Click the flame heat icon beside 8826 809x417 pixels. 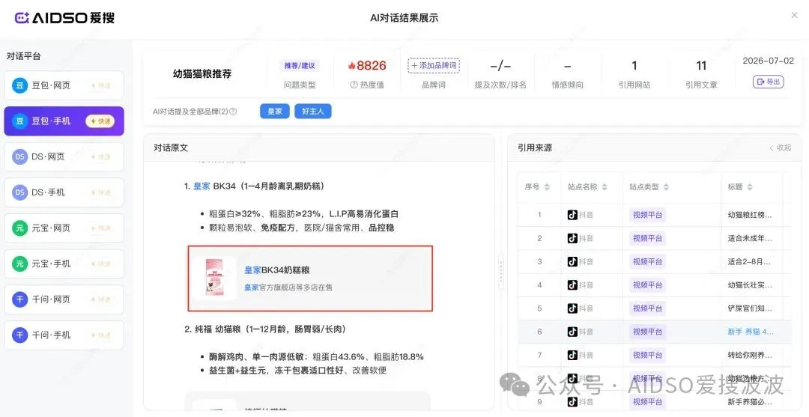352,65
